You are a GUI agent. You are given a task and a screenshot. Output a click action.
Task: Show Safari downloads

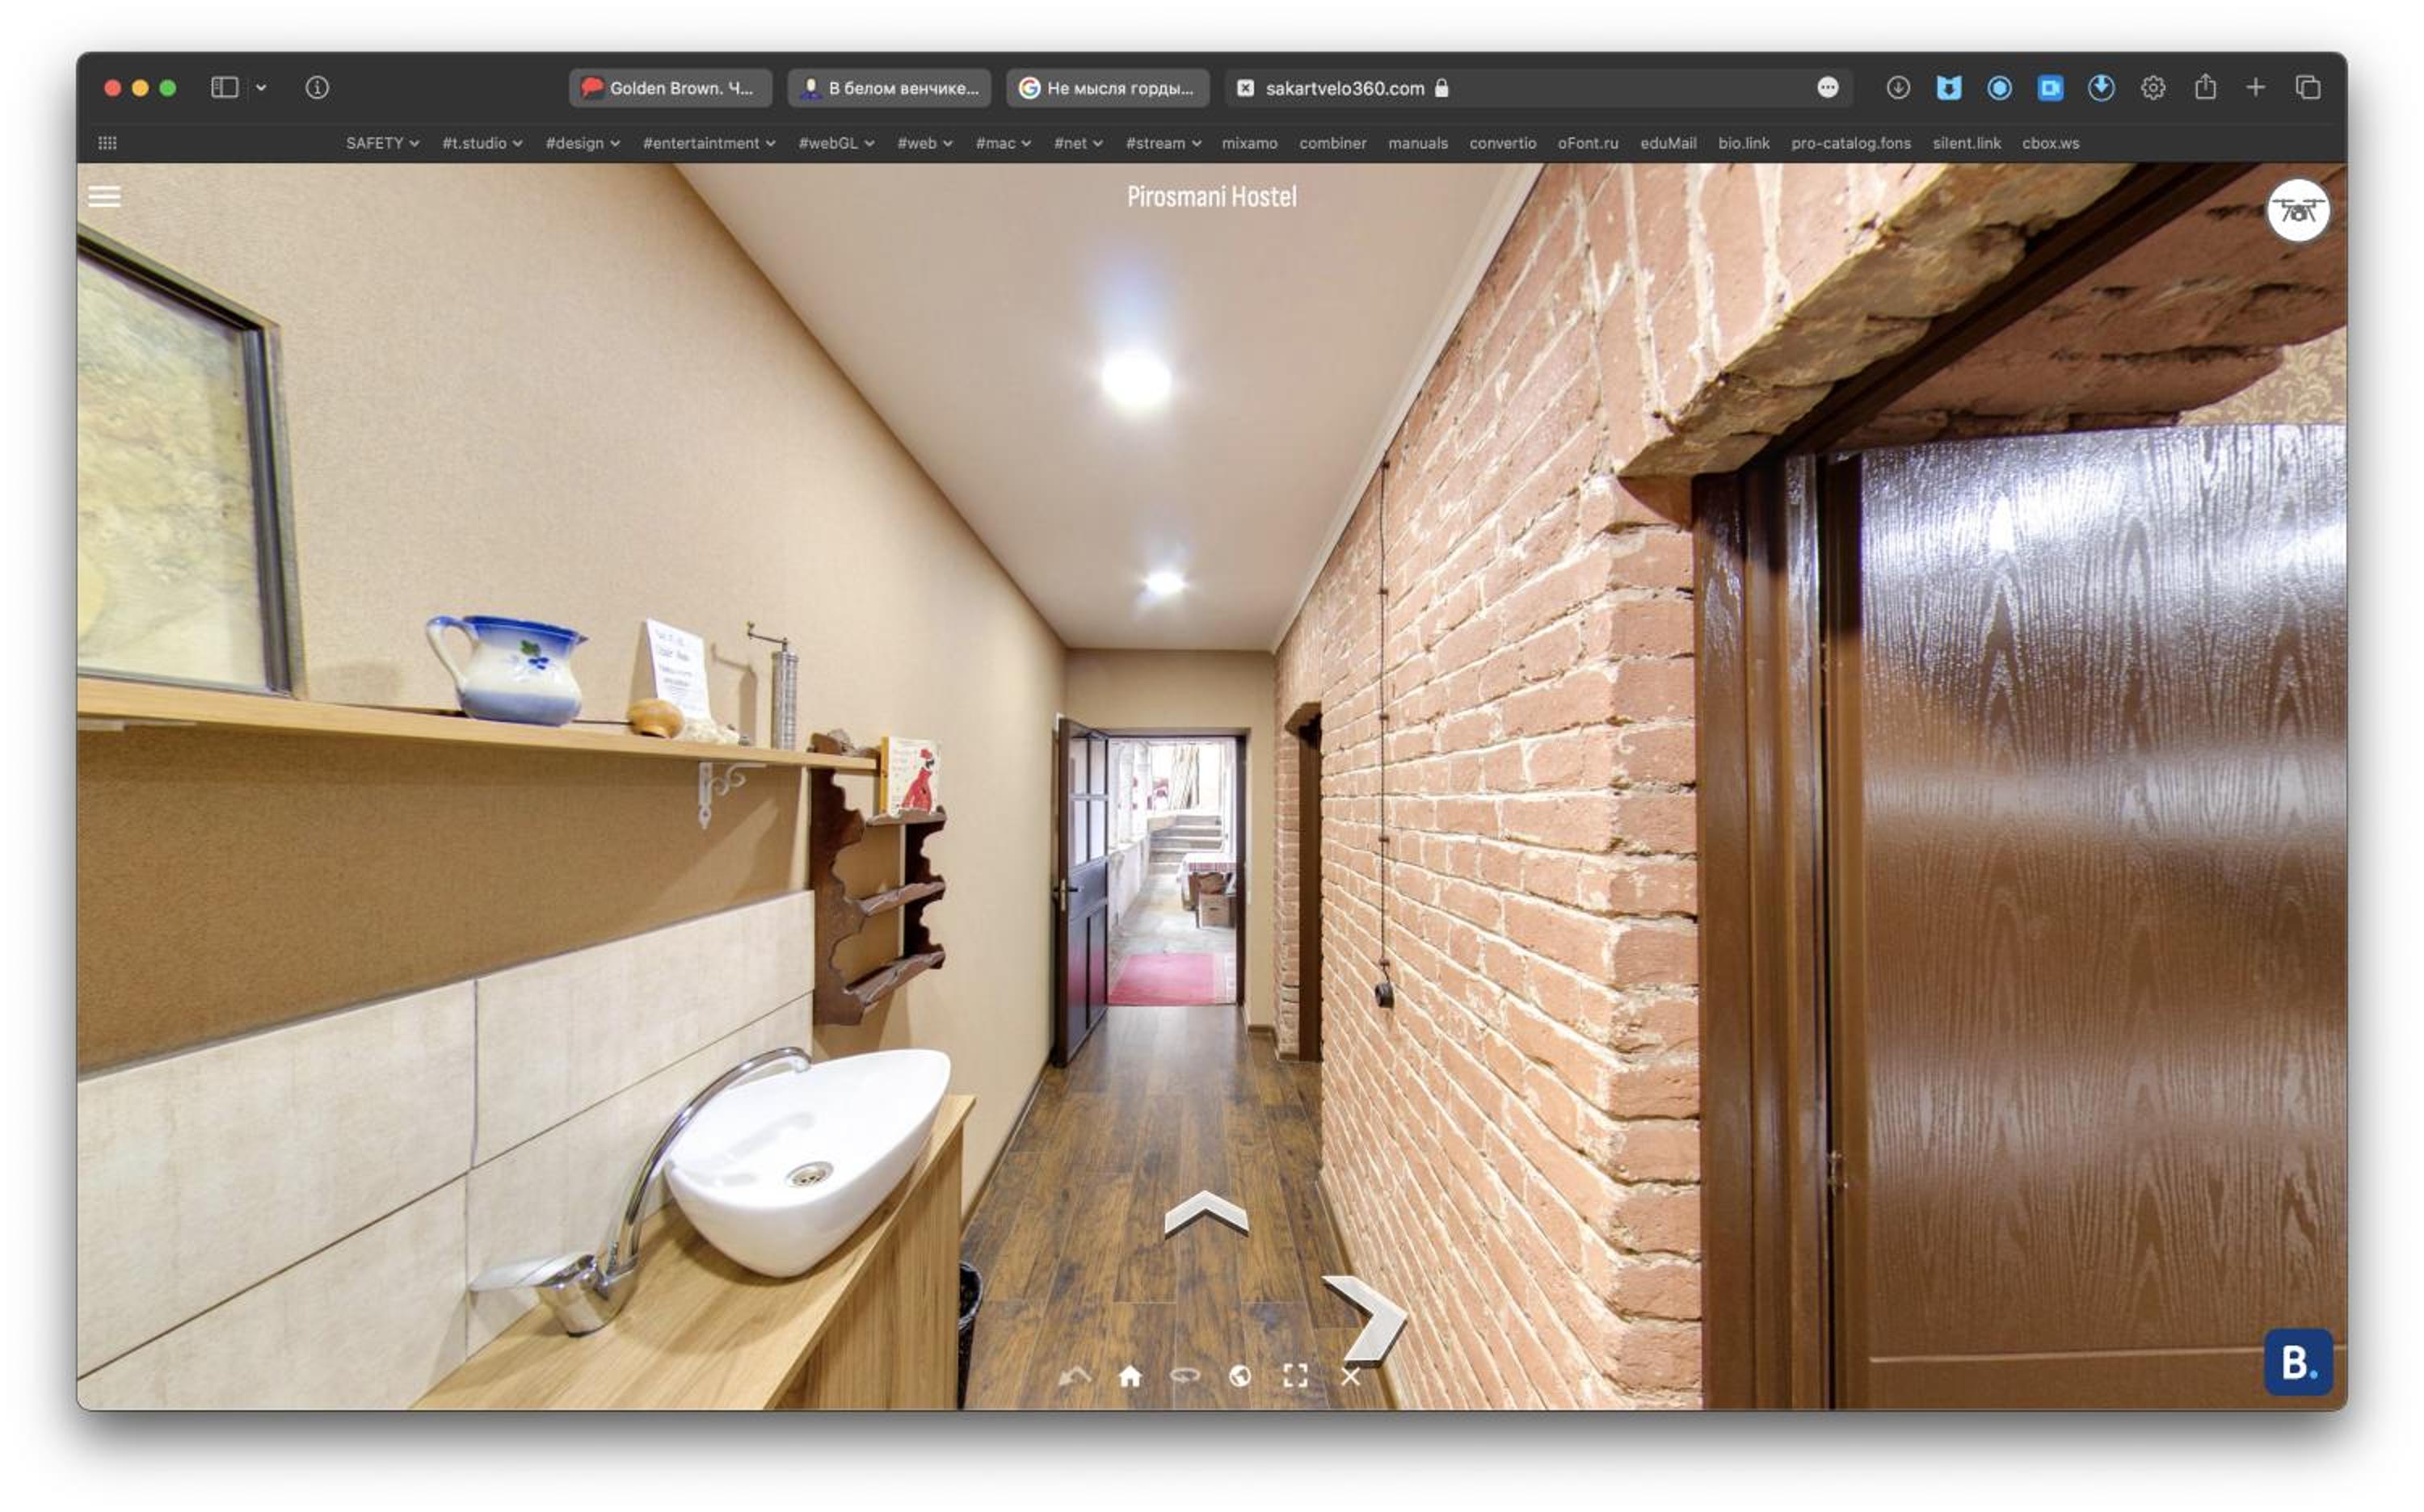(x=1898, y=88)
